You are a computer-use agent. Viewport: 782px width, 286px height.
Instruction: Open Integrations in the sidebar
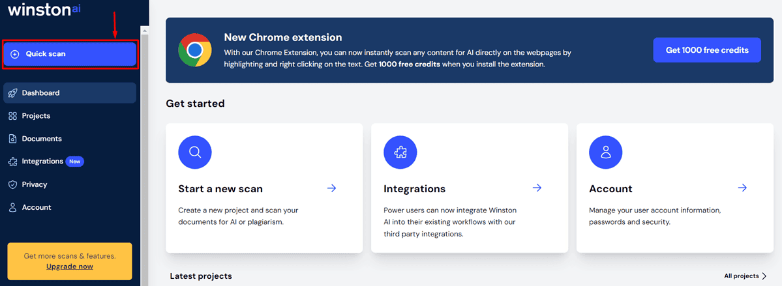[42, 162]
